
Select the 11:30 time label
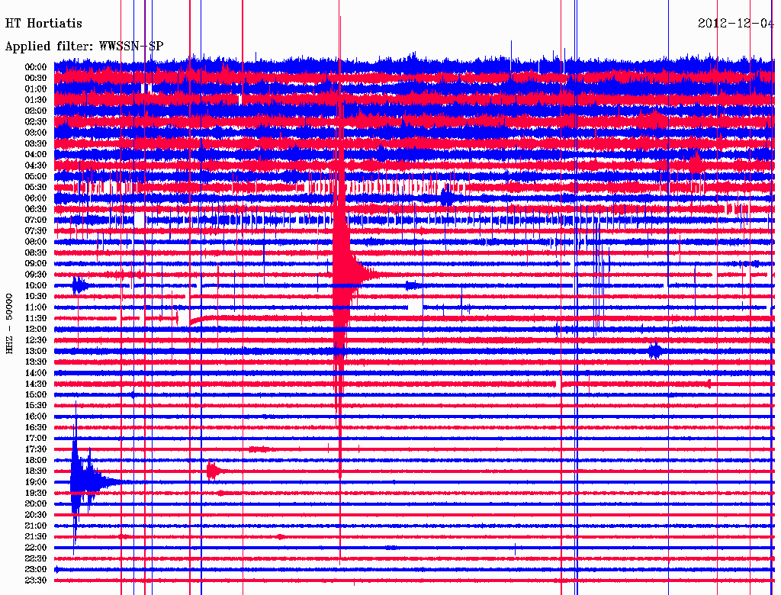pos(36,318)
